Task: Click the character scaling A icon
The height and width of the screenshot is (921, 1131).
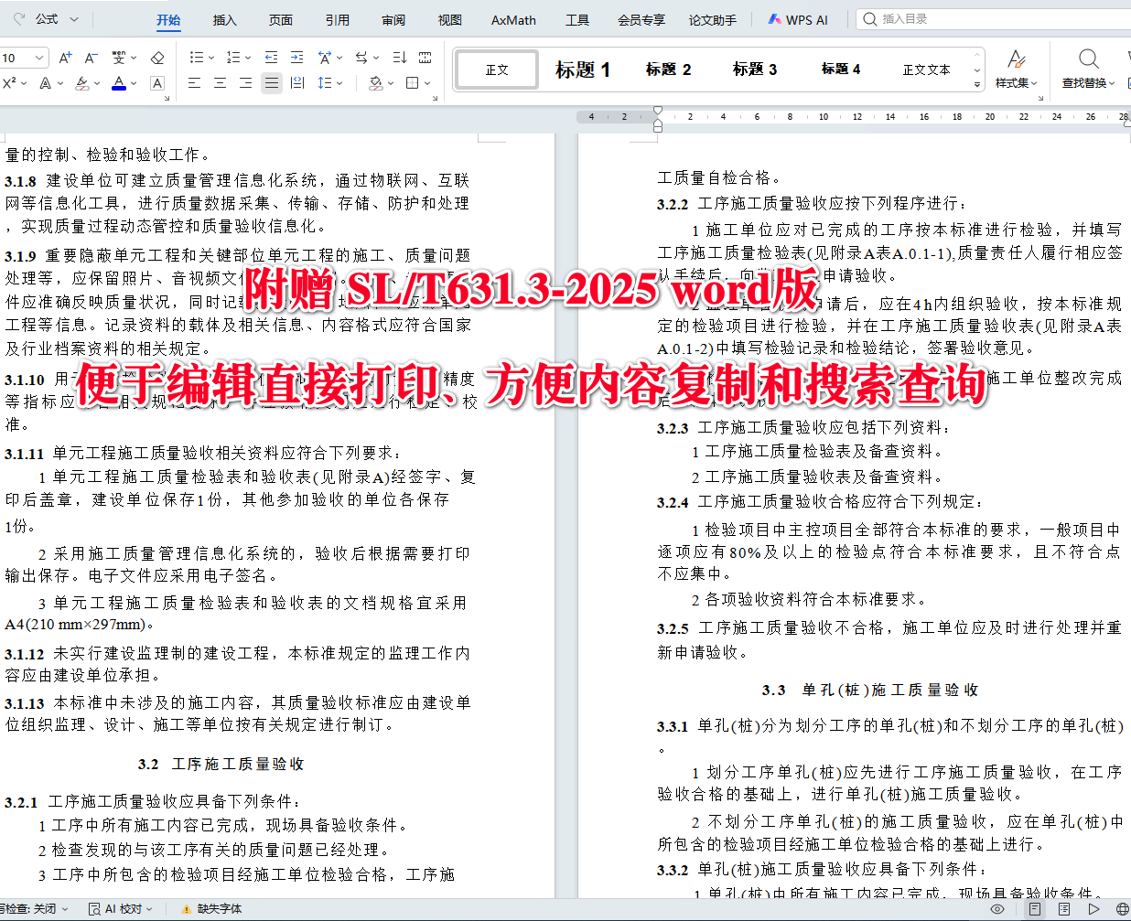Action: click(x=325, y=58)
